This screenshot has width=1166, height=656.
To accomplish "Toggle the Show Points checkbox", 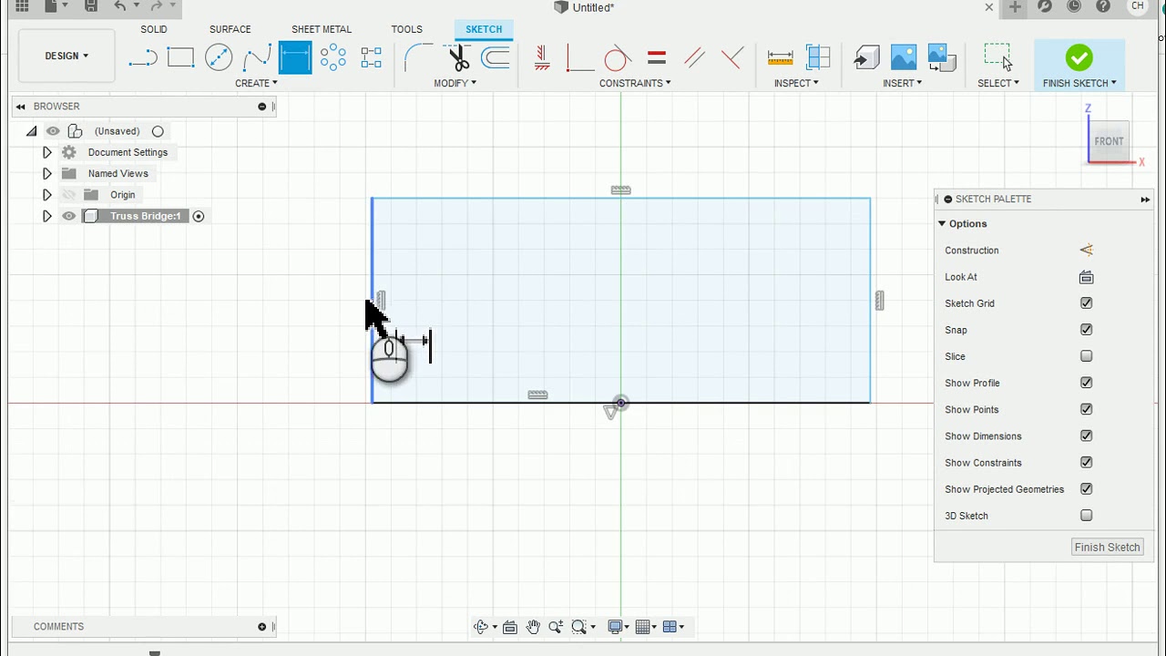I will 1086,409.
